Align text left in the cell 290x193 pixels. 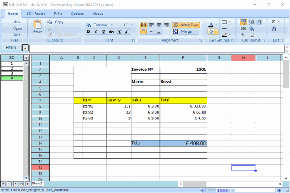coord(151,25)
